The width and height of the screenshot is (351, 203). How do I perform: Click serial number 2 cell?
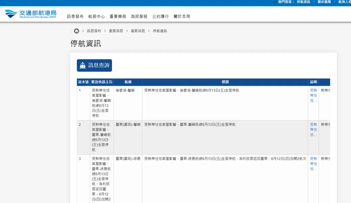click(x=83, y=137)
